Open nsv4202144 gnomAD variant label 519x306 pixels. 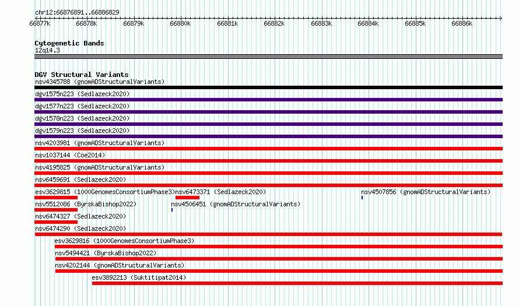pos(120,265)
